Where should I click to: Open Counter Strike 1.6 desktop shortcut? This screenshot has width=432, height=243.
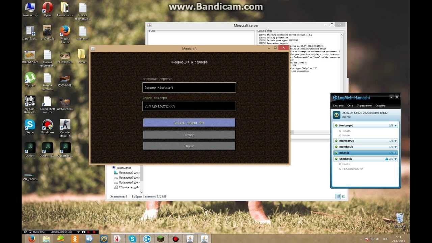(x=65, y=128)
